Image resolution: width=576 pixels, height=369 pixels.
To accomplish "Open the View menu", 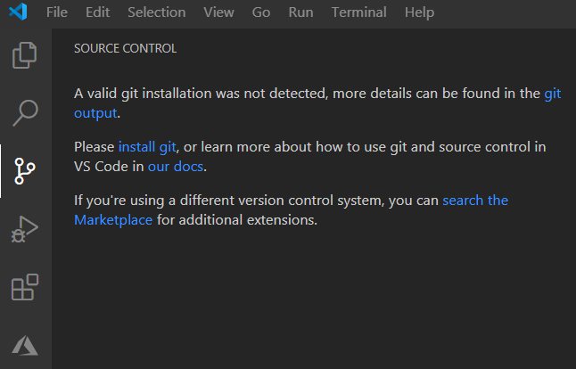I will tap(219, 12).
